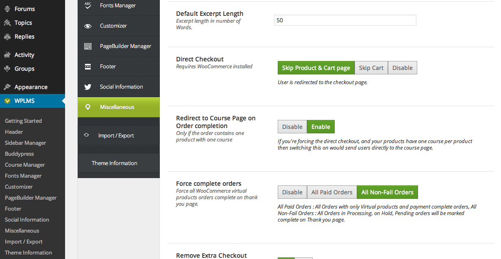501x259 pixels.
Task: Click the Twitter bird Social Information icon
Action: (x=88, y=87)
